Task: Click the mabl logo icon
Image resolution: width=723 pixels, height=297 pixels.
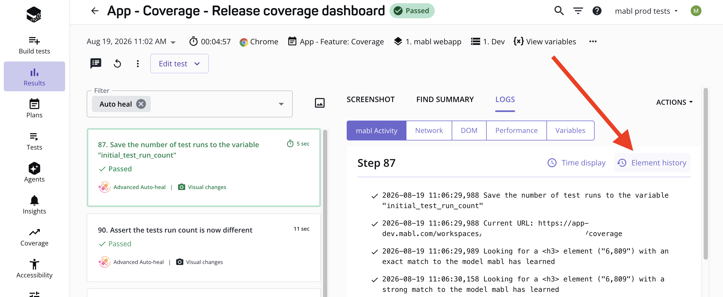Action: coord(34,14)
